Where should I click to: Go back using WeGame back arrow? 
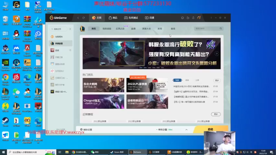(78, 18)
